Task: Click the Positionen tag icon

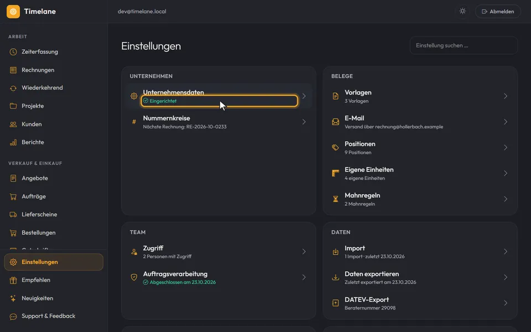Action: 336,148
